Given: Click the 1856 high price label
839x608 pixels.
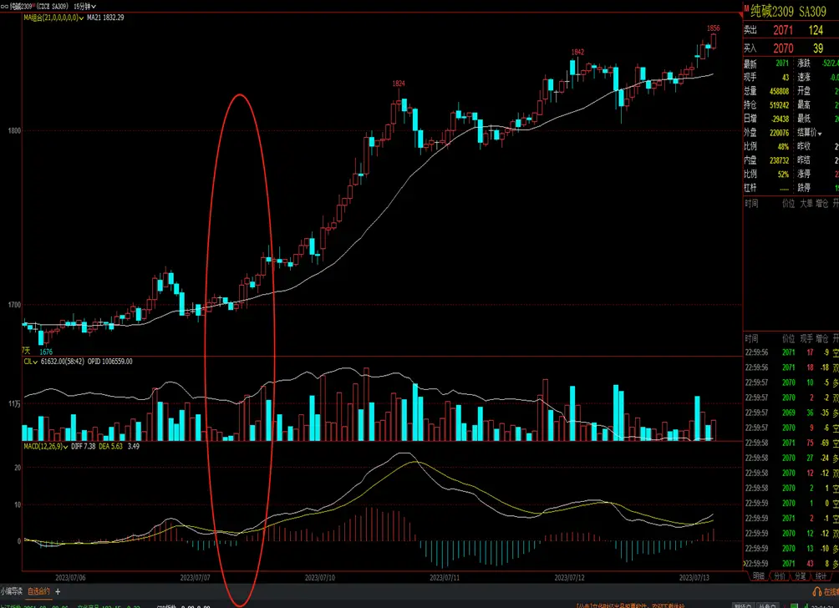Looking at the screenshot, I should click(713, 28).
